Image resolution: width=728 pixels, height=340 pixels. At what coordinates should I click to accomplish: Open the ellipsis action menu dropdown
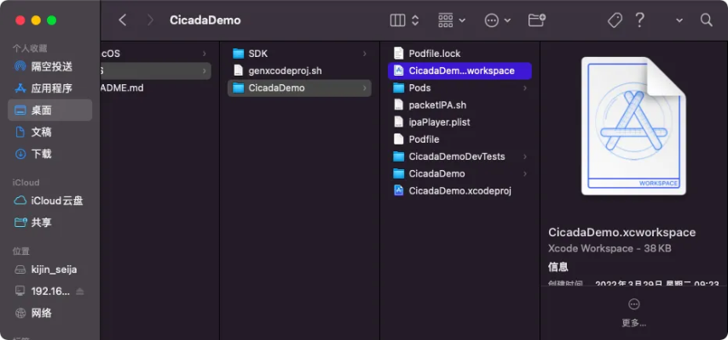click(x=497, y=20)
